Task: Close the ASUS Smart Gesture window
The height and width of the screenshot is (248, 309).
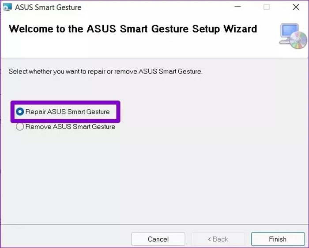Action: [296, 7]
